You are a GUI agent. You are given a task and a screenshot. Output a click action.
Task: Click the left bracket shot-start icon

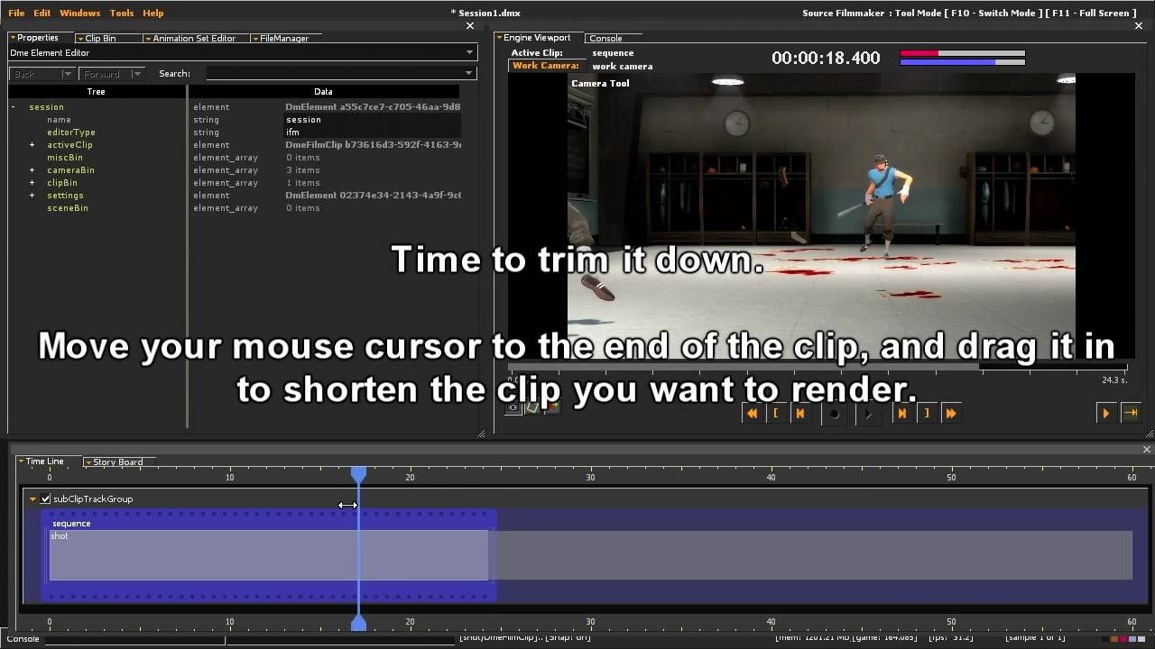coord(776,413)
